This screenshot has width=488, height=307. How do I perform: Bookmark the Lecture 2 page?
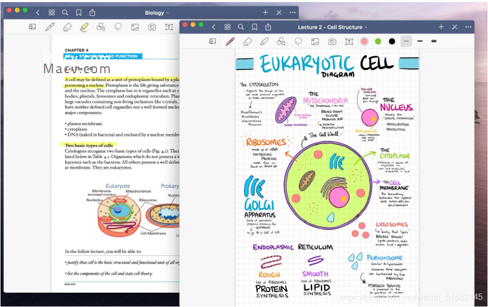[255, 27]
